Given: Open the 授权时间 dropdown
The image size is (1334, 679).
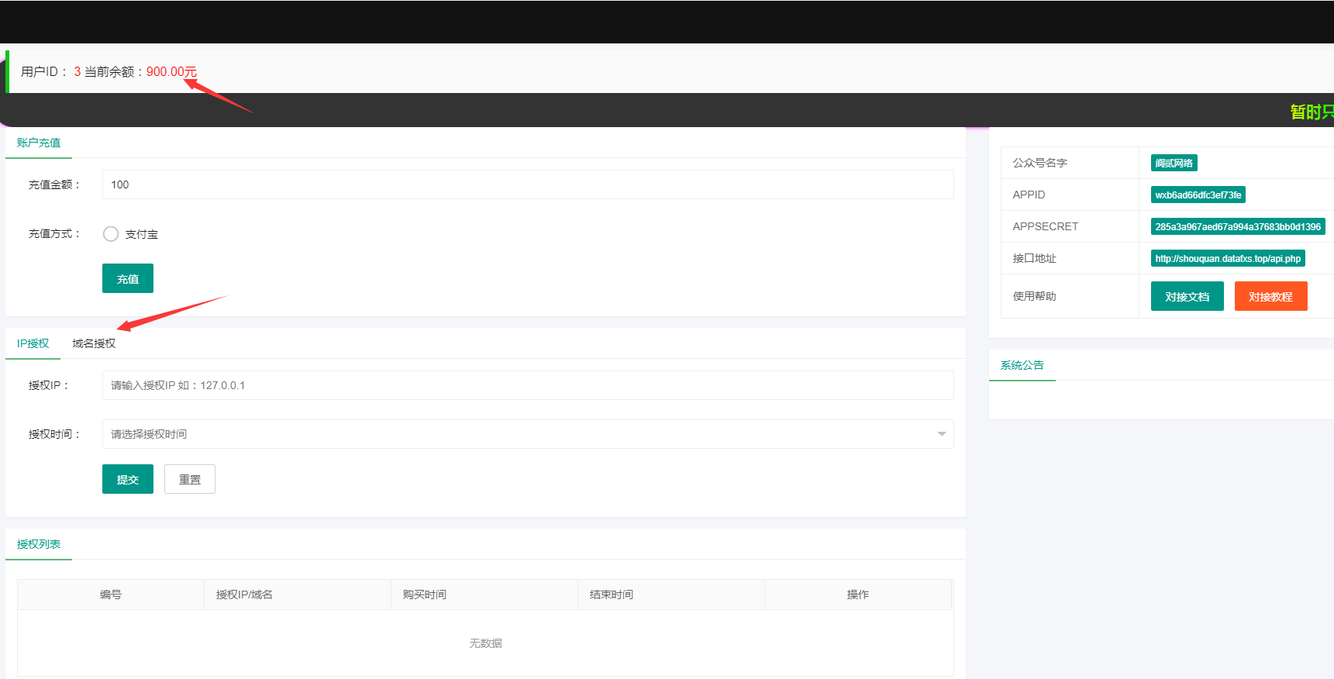Looking at the screenshot, I should 527,434.
